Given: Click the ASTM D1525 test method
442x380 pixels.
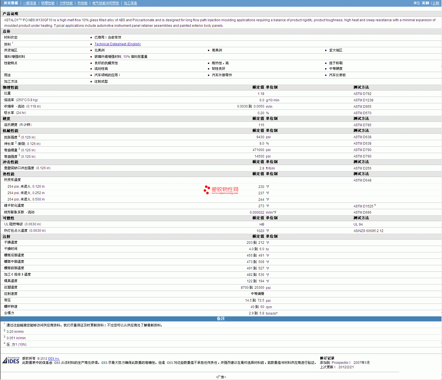Looking at the screenshot, I should click(363, 206).
